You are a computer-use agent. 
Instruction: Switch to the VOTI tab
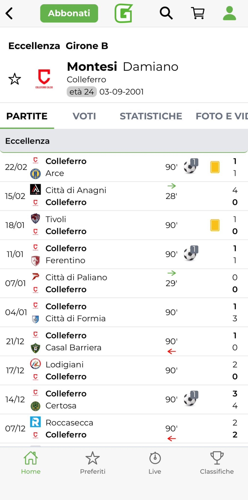[84, 116]
